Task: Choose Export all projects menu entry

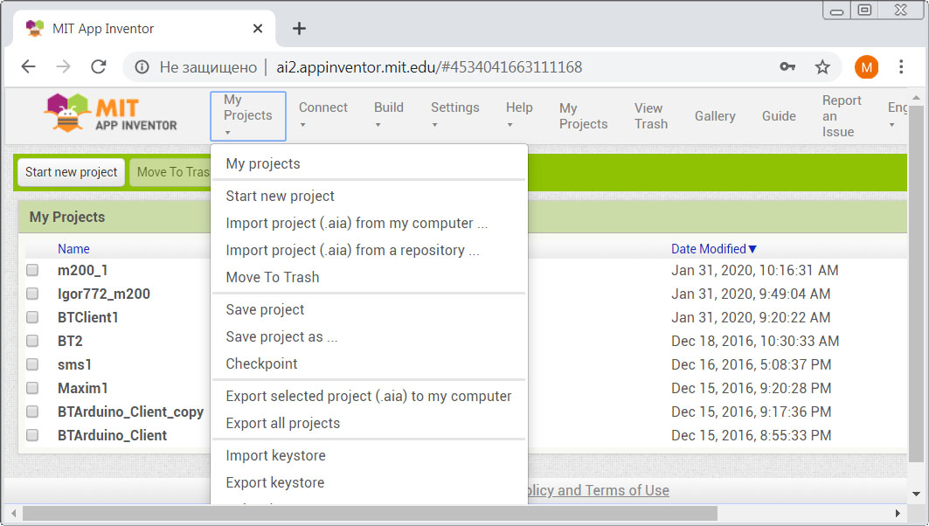Action: 282,423
